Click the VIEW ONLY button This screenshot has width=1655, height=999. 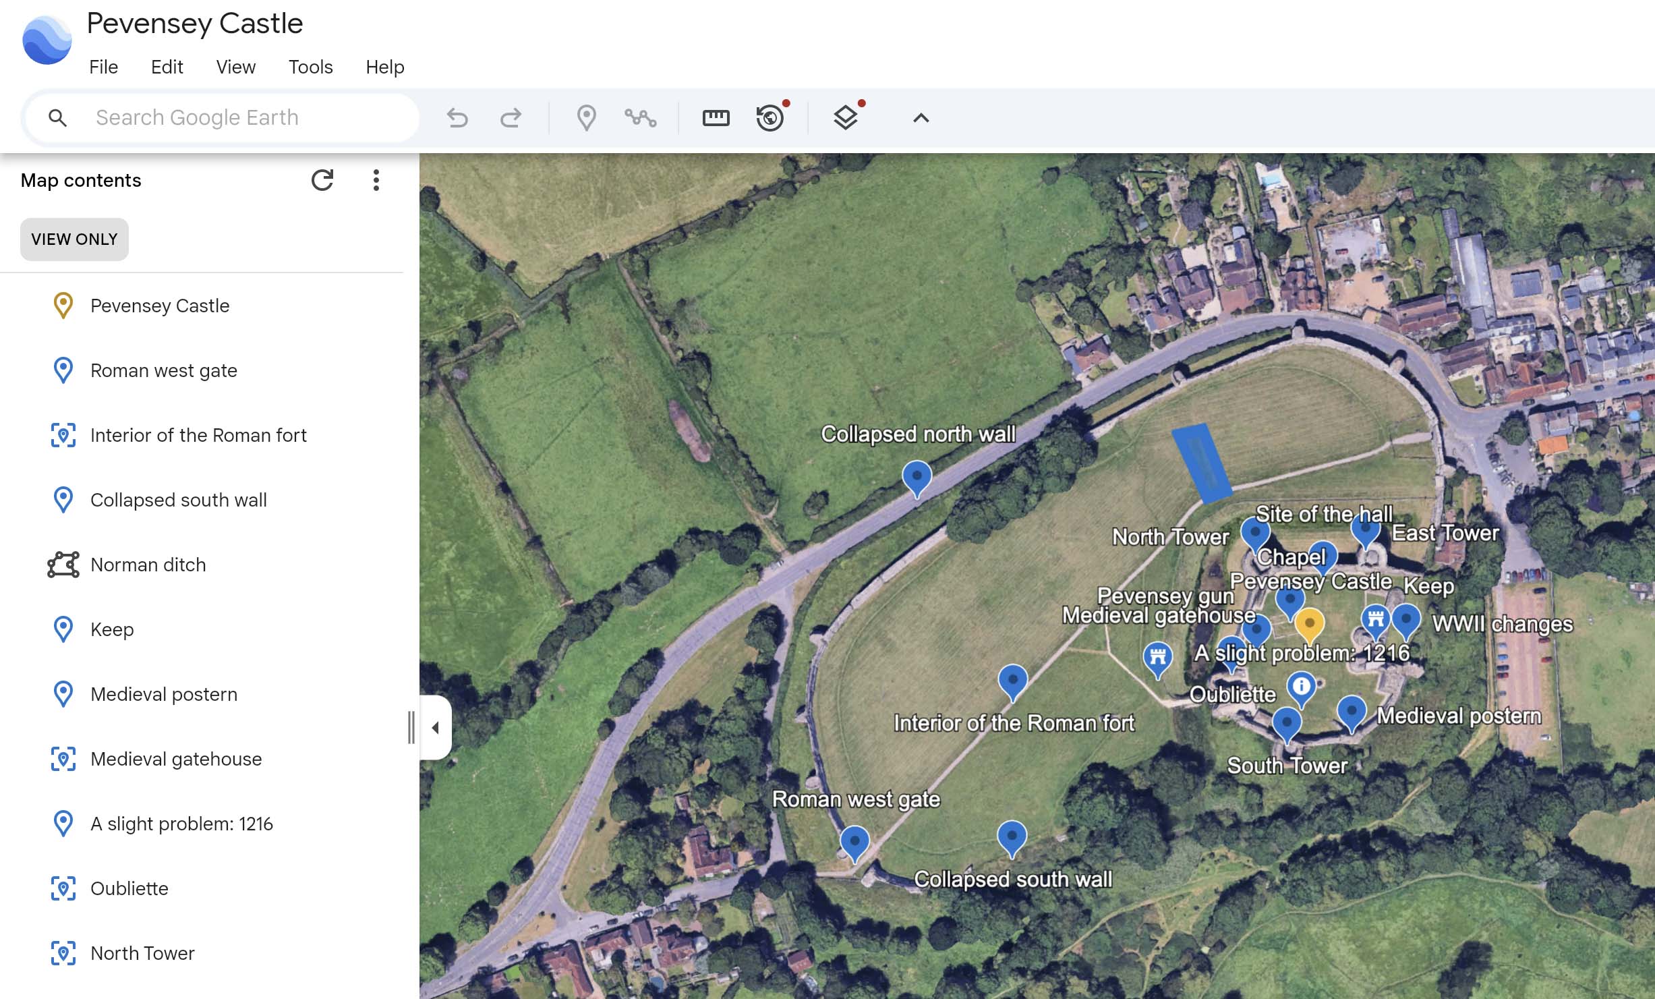click(74, 239)
